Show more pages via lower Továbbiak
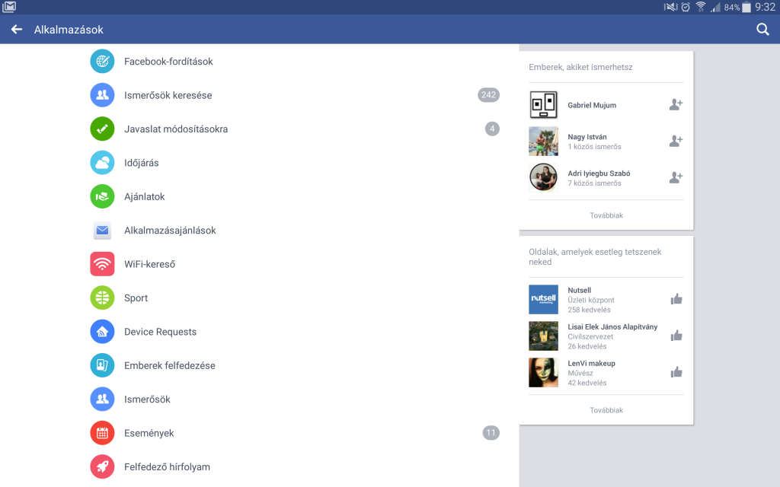This screenshot has height=487, width=780. (x=606, y=410)
